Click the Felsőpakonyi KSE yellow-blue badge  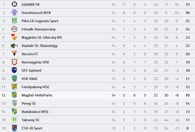[x=14, y=87]
